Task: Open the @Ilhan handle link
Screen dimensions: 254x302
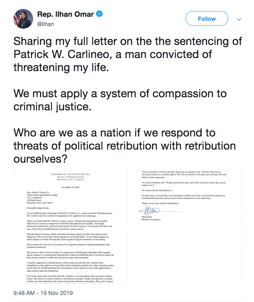Action: 45,24
